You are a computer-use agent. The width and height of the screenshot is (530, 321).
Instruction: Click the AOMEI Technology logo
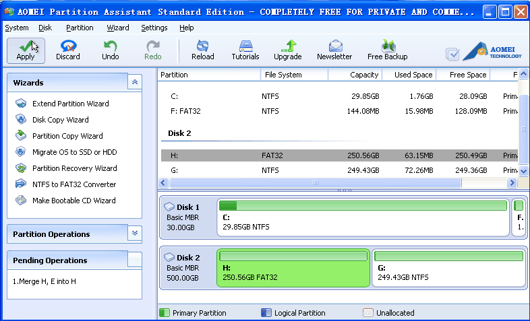[492, 52]
